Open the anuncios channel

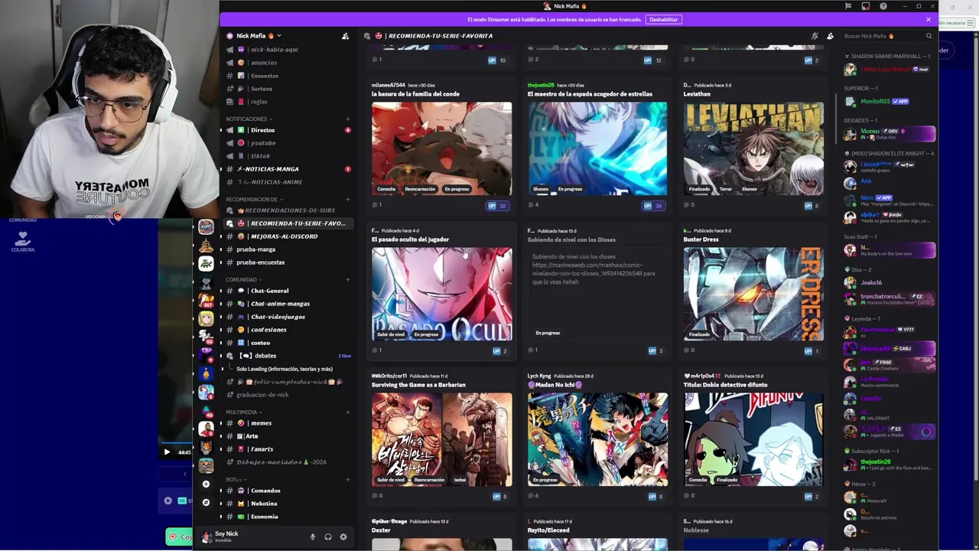tap(287, 63)
